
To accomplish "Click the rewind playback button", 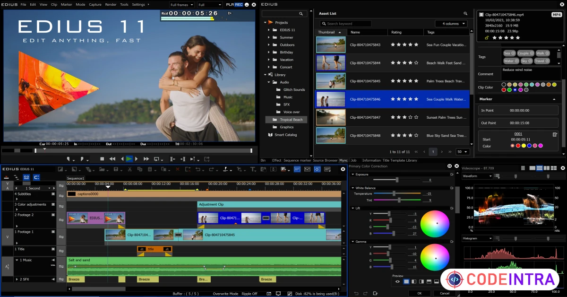I will [112, 159].
